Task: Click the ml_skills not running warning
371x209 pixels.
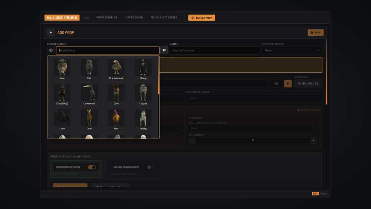Action: click(x=308, y=110)
